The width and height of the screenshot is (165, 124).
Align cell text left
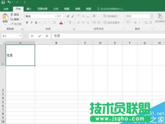tap(79, 22)
